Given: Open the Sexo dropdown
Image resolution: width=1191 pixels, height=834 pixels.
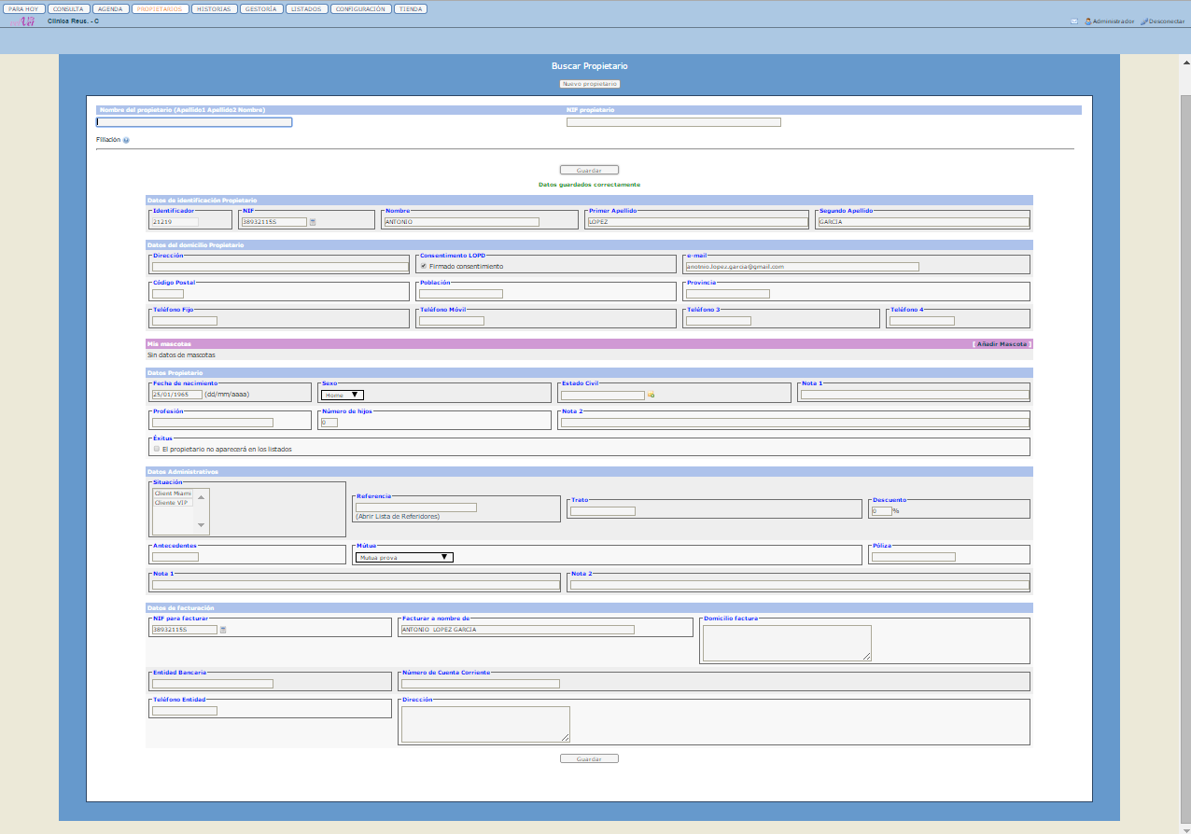Looking at the screenshot, I should (342, 395).
